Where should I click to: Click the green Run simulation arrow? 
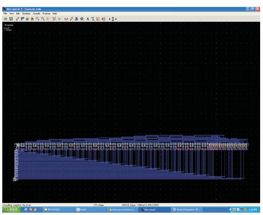click(60, 19)
